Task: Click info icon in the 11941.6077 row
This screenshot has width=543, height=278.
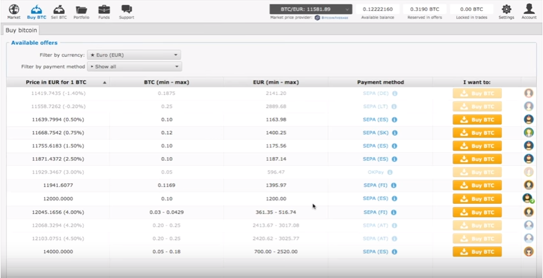Action: click(393, 186)
